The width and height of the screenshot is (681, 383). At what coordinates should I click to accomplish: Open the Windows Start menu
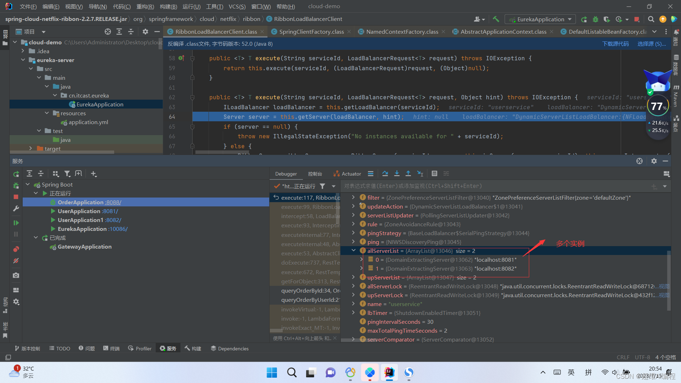[272, 372]
